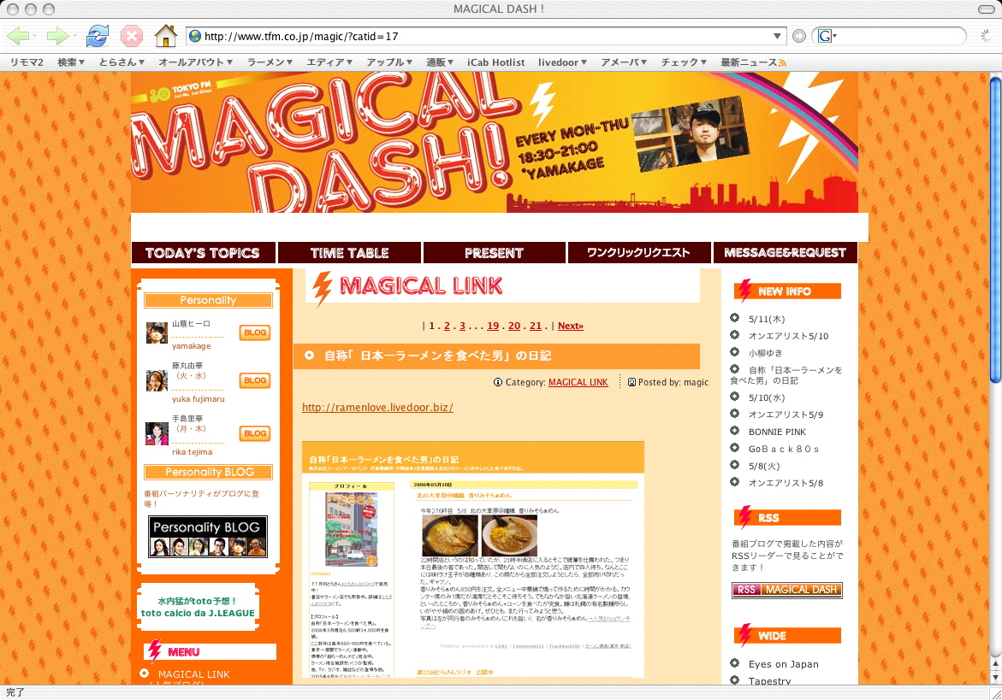This screenshot has width=1002, height=700.
Task: Go forward with the green right arrow
Action: [58, 36]
